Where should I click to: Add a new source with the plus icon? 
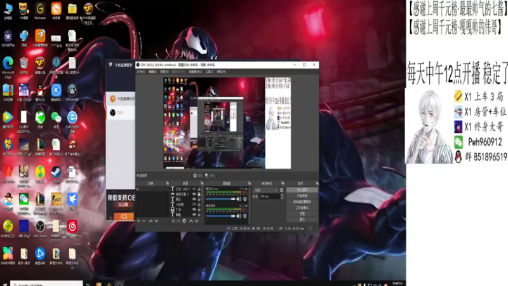coord(173,221)
